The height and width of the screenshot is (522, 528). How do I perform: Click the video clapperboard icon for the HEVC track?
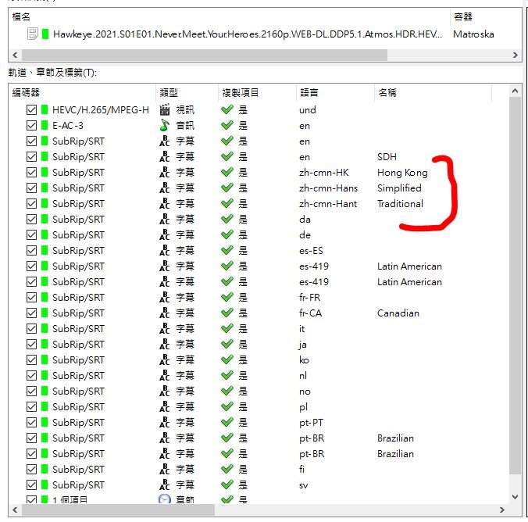164,110
